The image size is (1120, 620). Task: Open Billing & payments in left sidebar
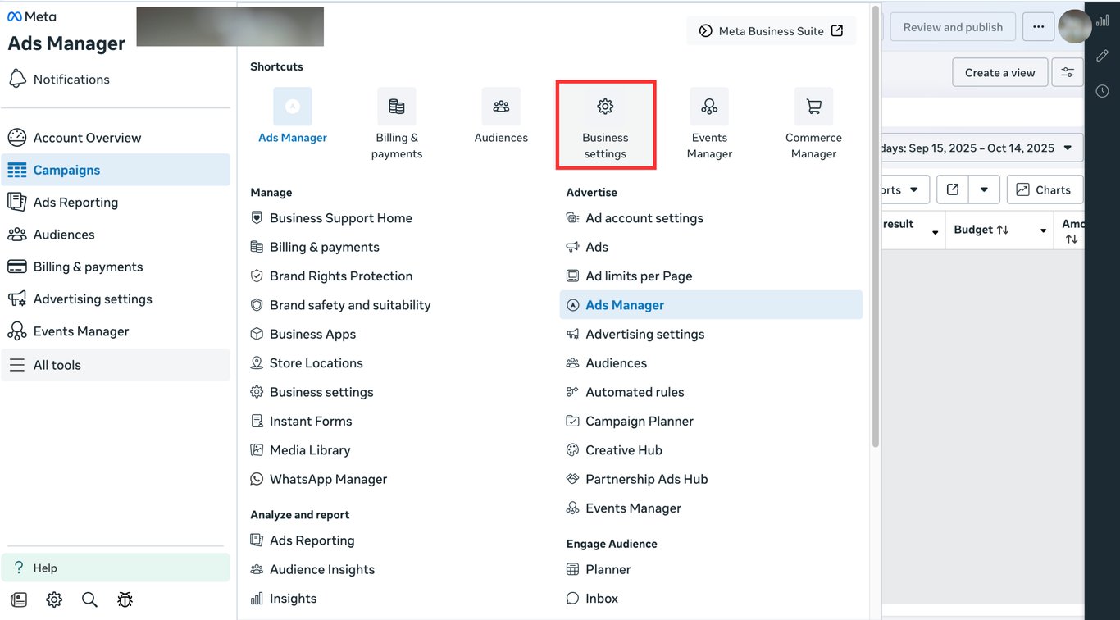pos(116,267)
